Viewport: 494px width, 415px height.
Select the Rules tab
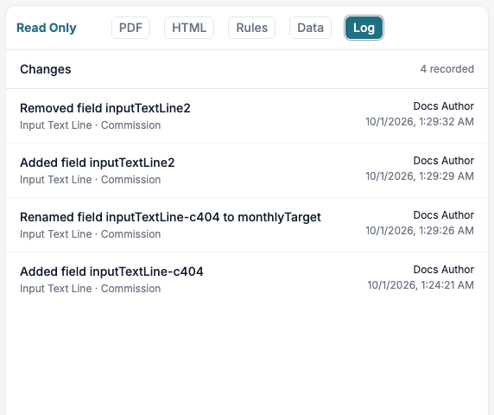coord(251,28)
